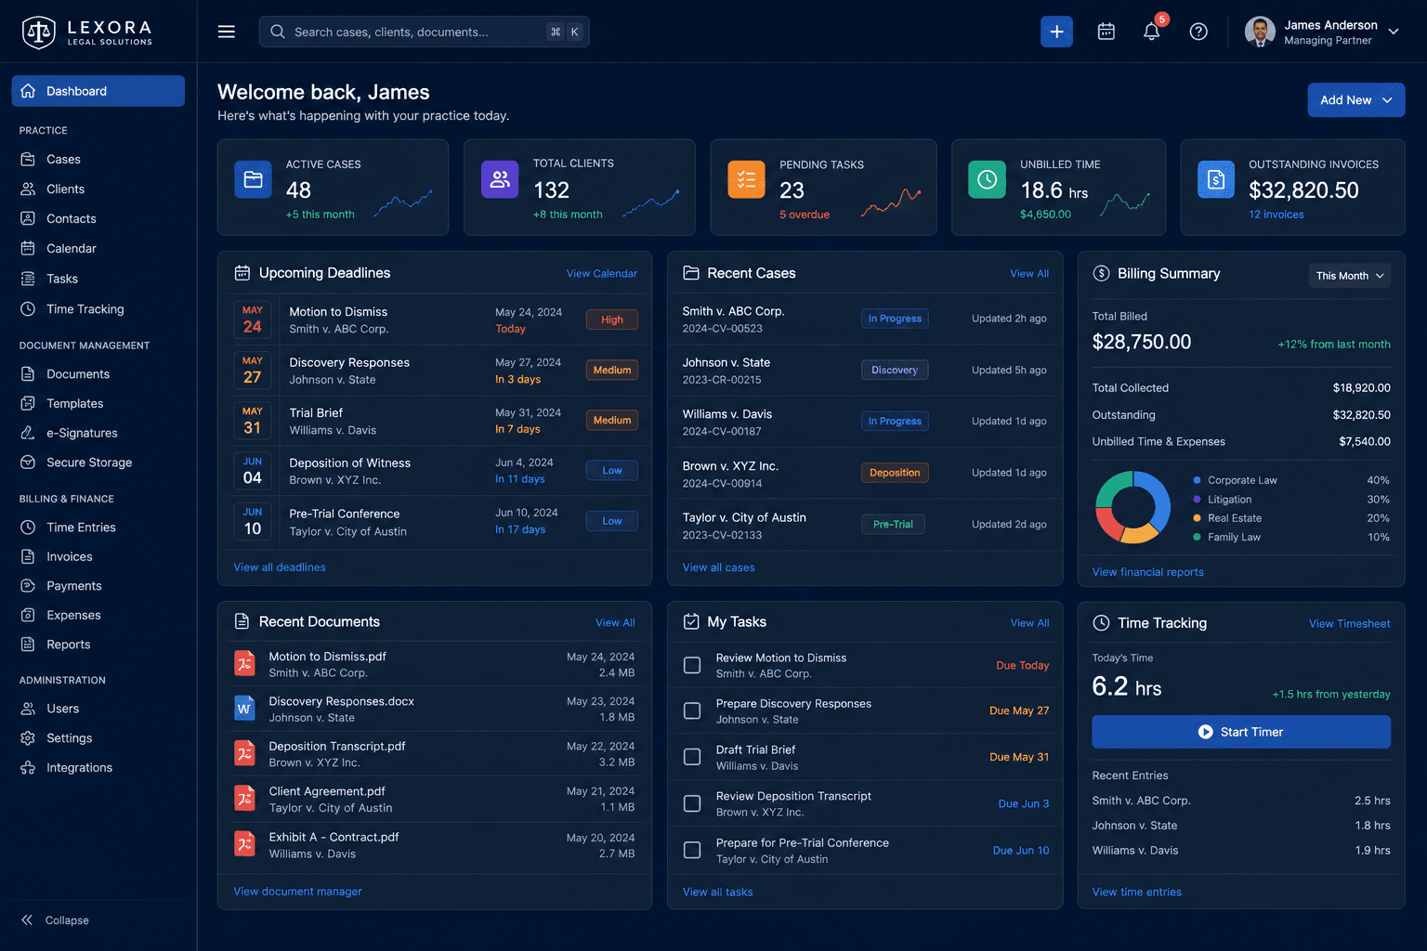The image size is (1427, 951).
Task: Check the Draft Trial Brief task
Action: tap(692, 757)
